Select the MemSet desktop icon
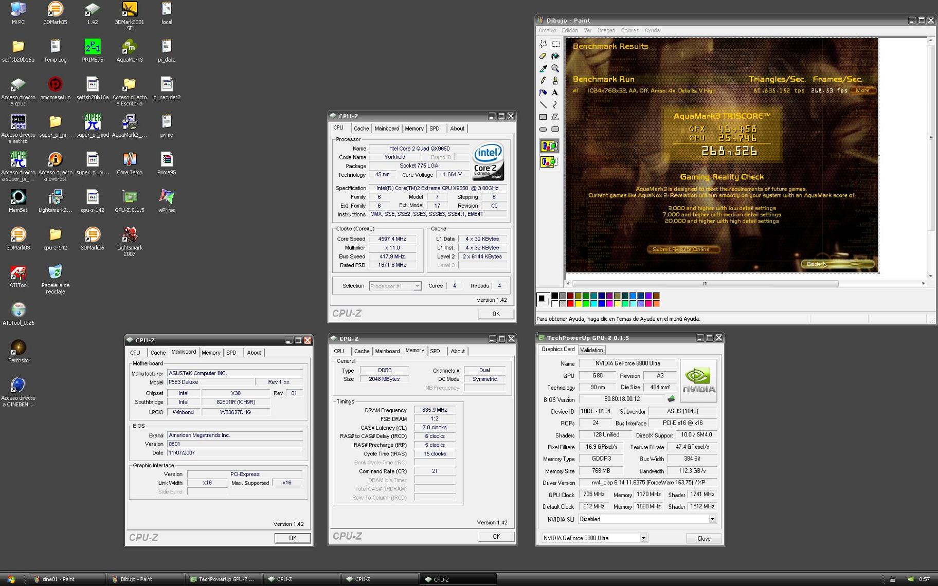 coord(19,202)
